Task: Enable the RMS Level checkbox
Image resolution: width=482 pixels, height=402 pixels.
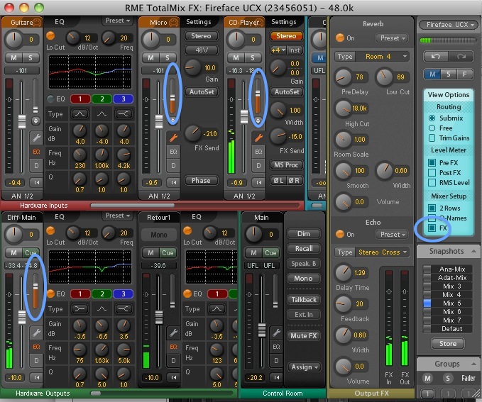Action: (x=432, y=183)
